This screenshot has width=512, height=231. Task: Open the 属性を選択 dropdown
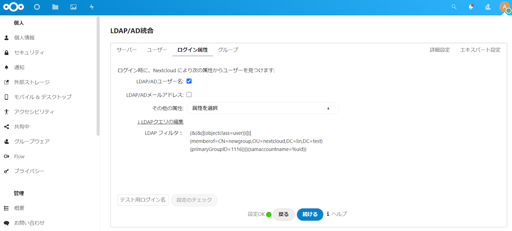[x=263, y=108]
